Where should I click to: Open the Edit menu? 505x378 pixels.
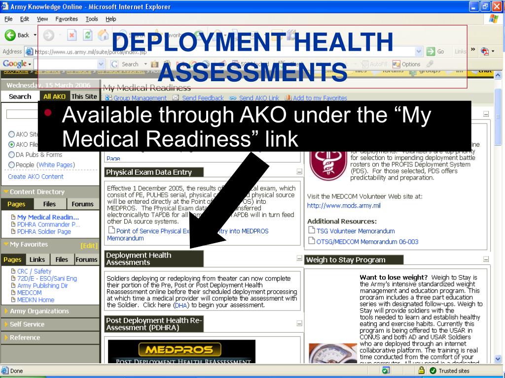click(x=25, y=19)
